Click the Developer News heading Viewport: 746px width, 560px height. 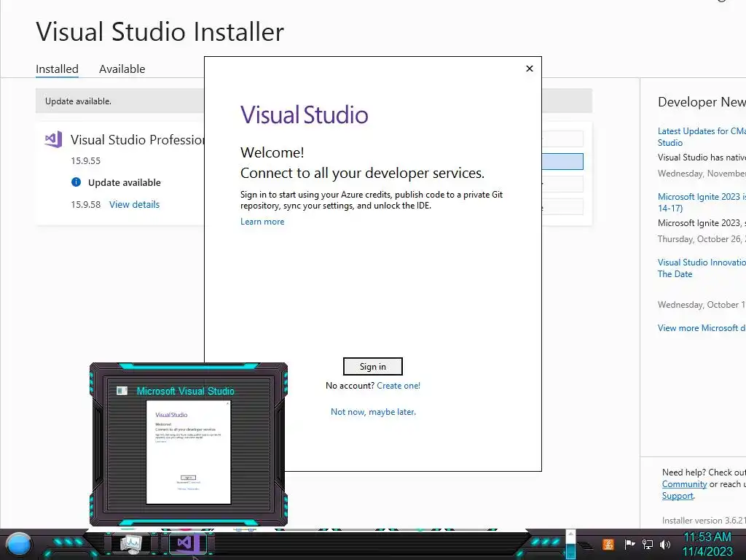702,102
